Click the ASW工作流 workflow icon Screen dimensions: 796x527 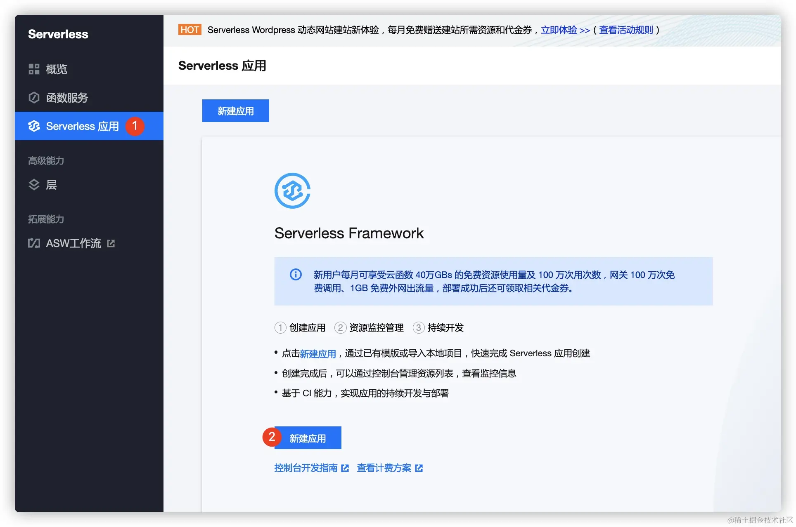tap(34, 243)
